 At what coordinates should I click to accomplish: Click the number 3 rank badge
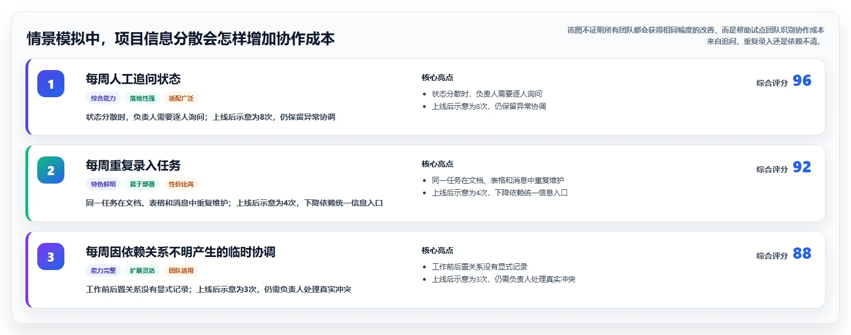click(51, 256)
